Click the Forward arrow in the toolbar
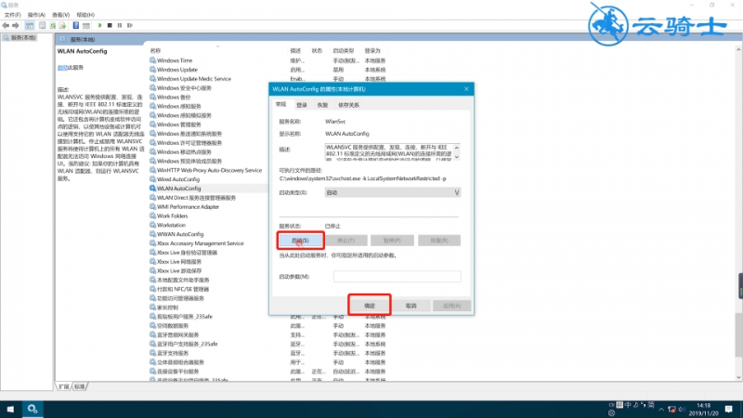The image size is (743, 418). point(16,25)
